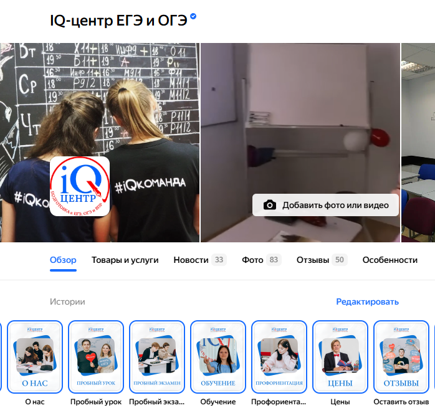Viewport: 435px width, 418px height.
Task: Click the 50 counter next to Отзывы
Action: point(340,260)
